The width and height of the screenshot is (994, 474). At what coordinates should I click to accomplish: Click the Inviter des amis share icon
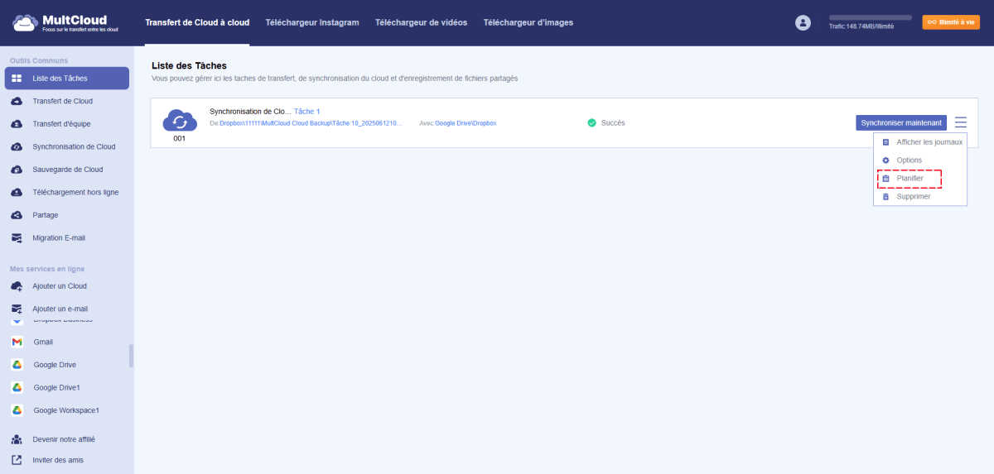click(17, 460)
